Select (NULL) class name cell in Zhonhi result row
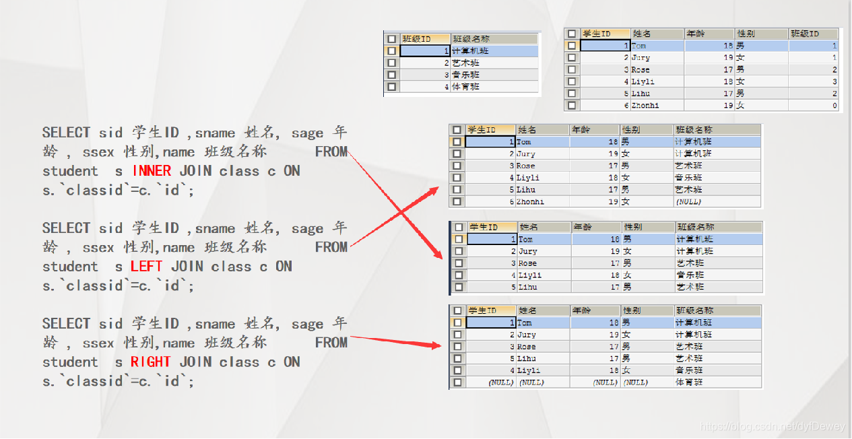The image size is (852, 439). click(x=717, y=201)
